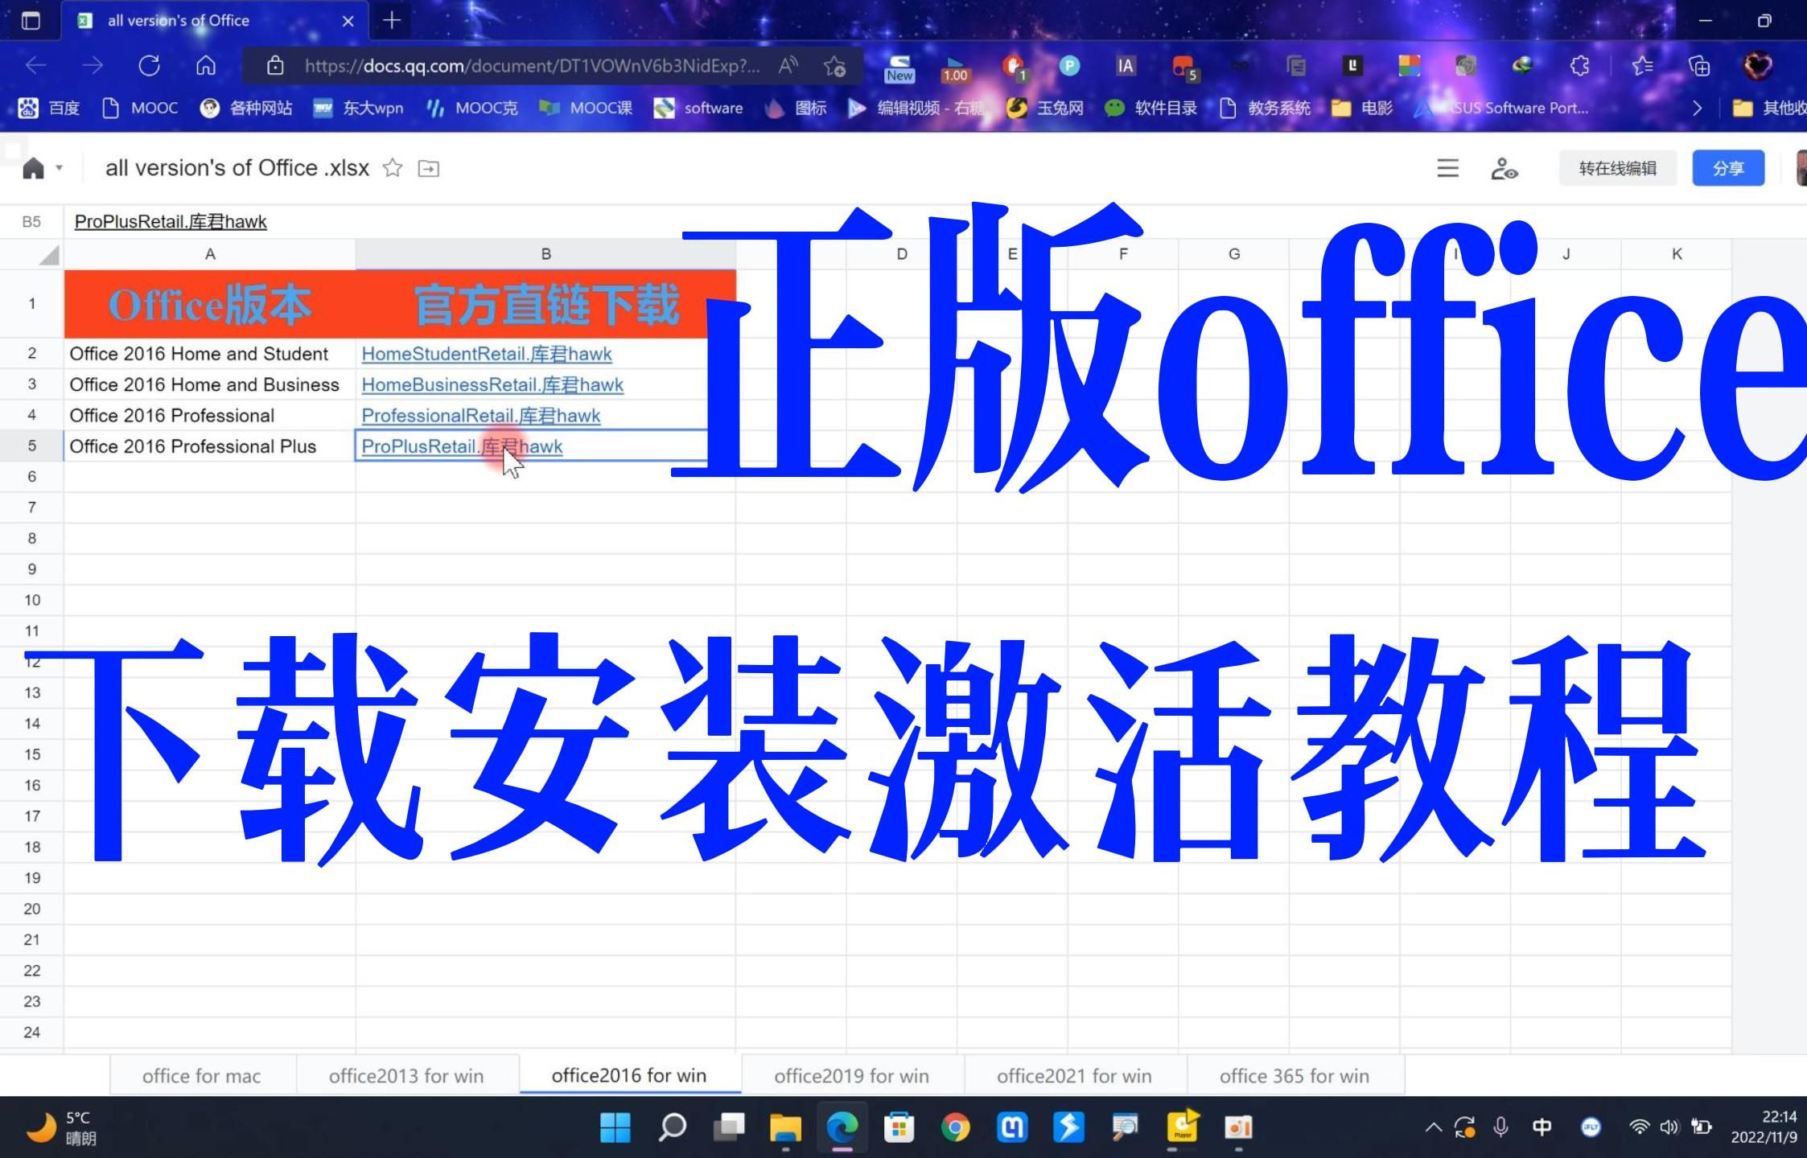Open the read aloud icon in address bar
Screen dimensions: 1807x1158
coord(788,66)
